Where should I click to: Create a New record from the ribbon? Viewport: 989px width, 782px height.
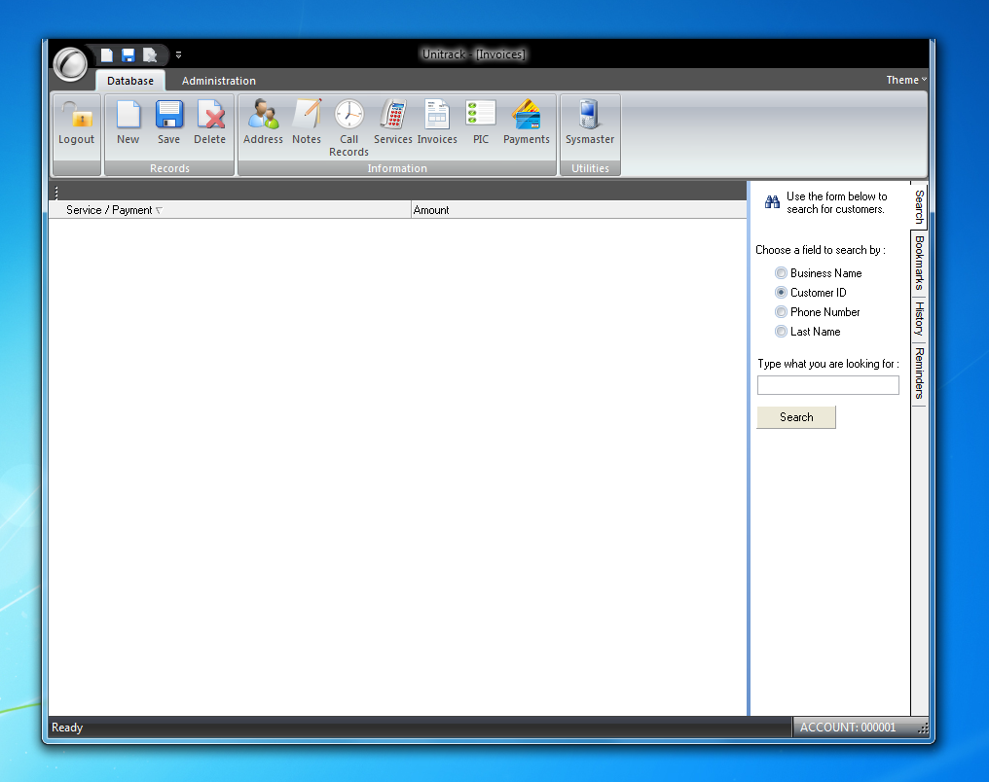pos(128,123)
